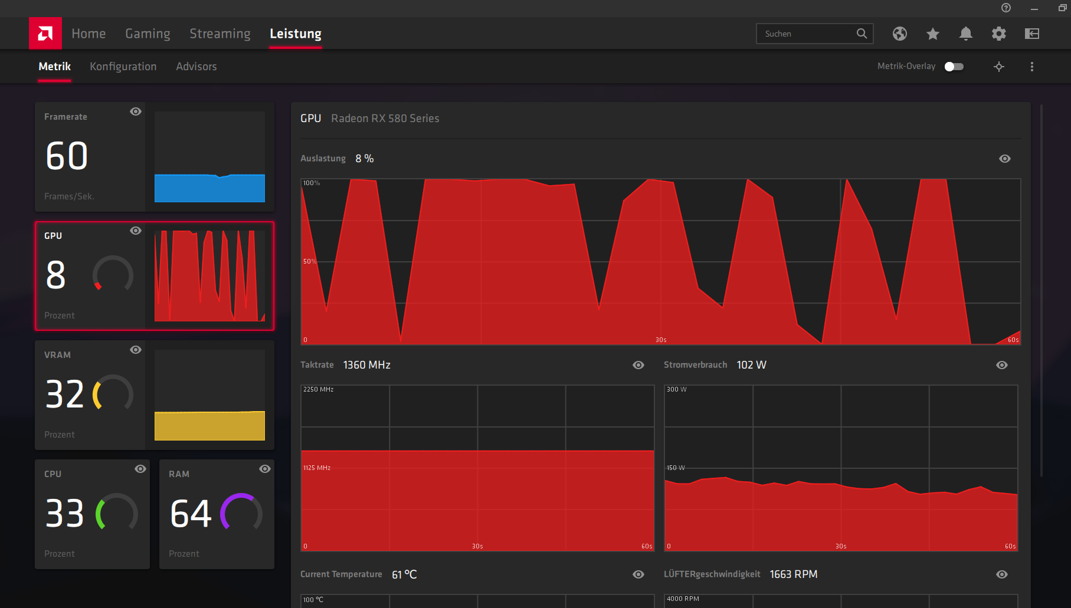Restore the Radeon Software window

[x=1063, y=8]
